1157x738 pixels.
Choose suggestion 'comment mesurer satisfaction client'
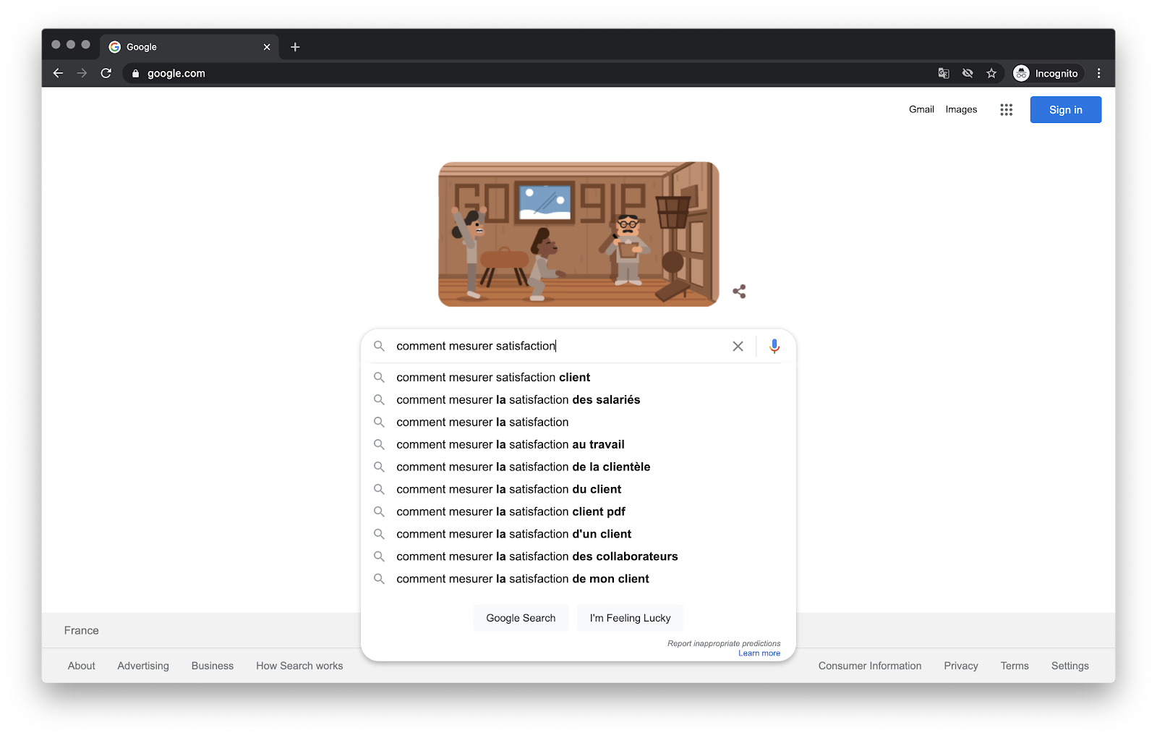point(578,378)
